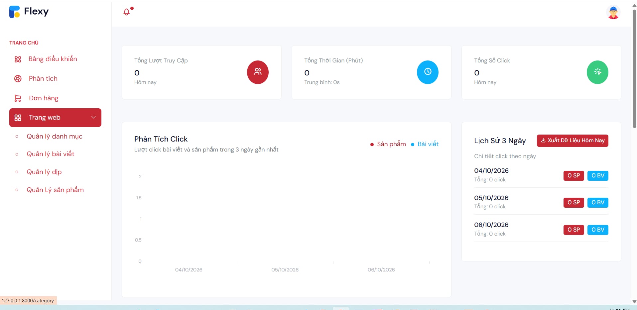Screen dimensions: 637x310
Task: Click the blue clock icon in Tổng Thời Gian
Action: coord(428,72)
